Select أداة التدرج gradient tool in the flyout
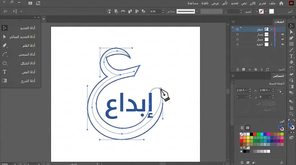The image size is (296, 165). [x=20, y=81]
